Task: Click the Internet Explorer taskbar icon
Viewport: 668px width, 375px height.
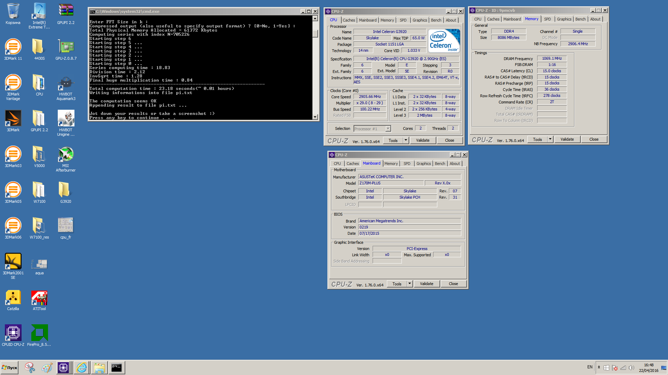Action: point(81,368)
